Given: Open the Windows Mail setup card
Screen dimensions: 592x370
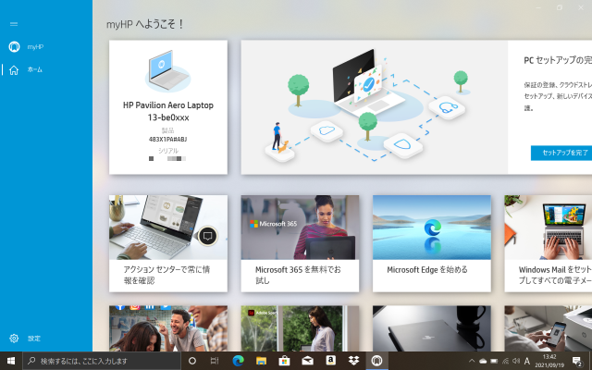Looking at the screenshot, I should [x=549, y=243].
